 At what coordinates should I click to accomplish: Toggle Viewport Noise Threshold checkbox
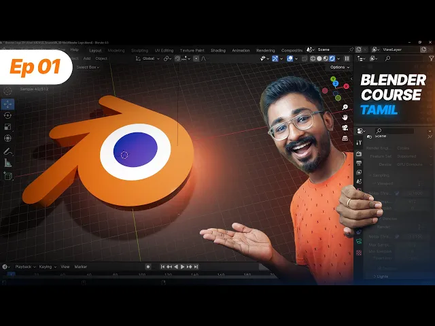pos(397,193)
